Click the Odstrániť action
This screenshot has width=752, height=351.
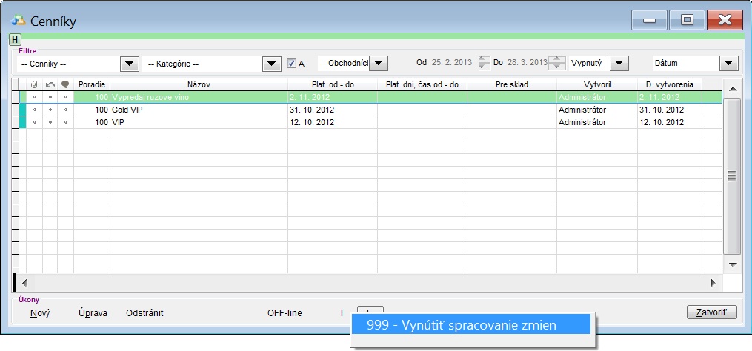145,313
